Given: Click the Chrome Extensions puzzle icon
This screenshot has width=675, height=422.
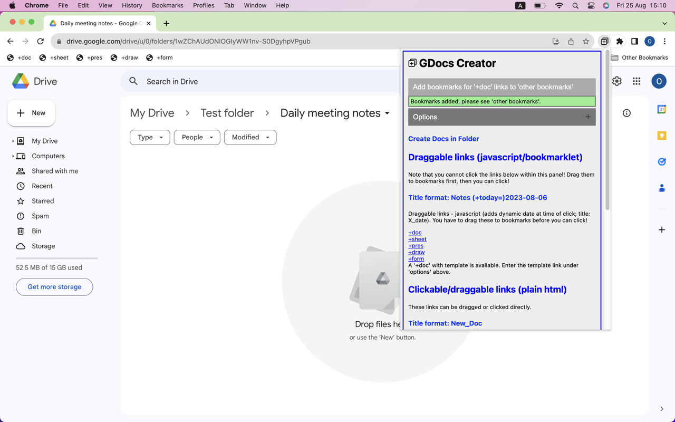Looking at the screenshot, I should click(x=620, y=41).
